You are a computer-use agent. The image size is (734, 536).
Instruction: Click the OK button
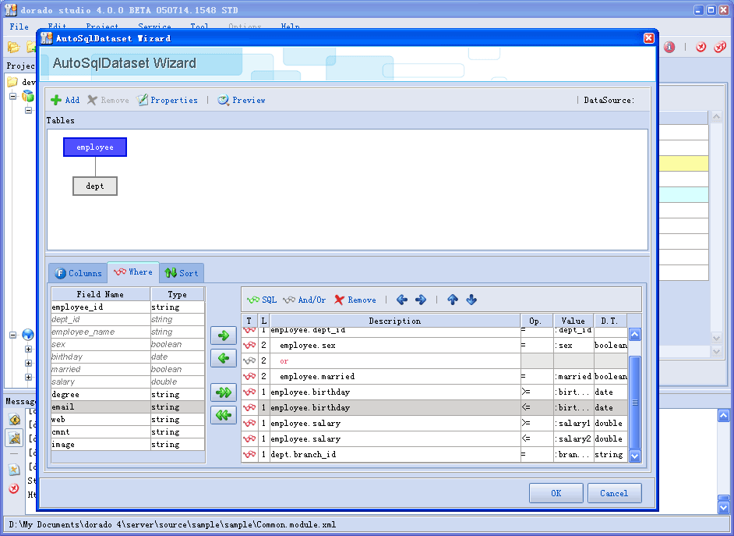click(556, 493)
